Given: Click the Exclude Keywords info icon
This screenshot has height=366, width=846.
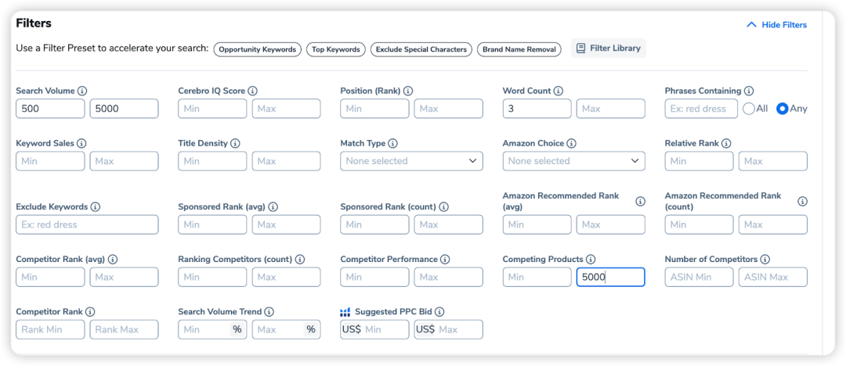Looking at the screenshot, I should [96, 207].
